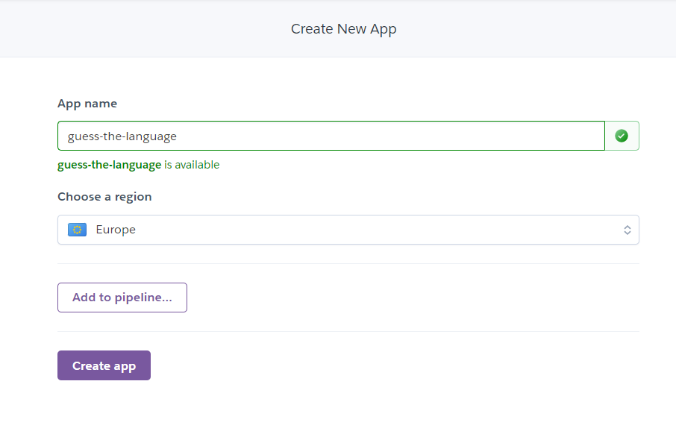Click the 'guess-the-language is available' message
The image size is (676, 434).
coord(138,165)
